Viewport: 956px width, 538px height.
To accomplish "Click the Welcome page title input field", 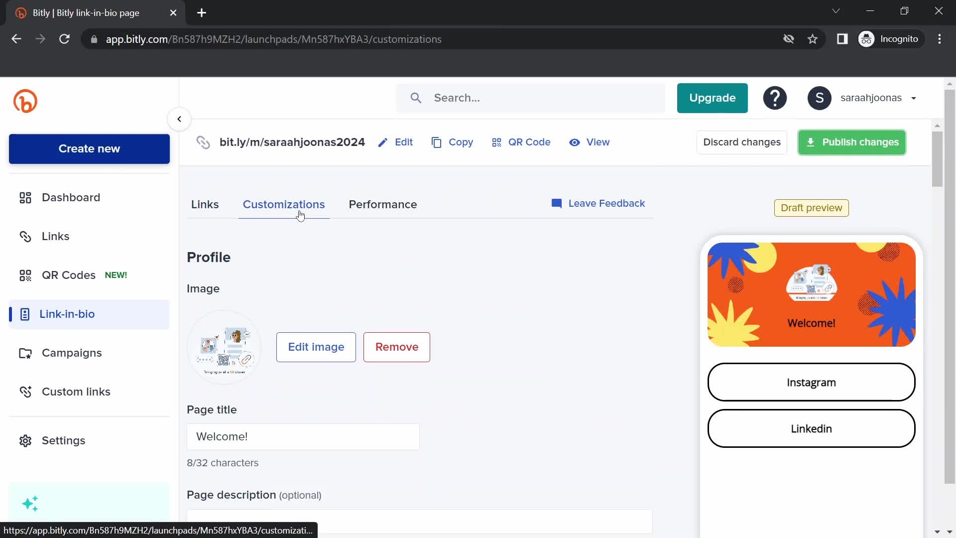I will [303, 437].
